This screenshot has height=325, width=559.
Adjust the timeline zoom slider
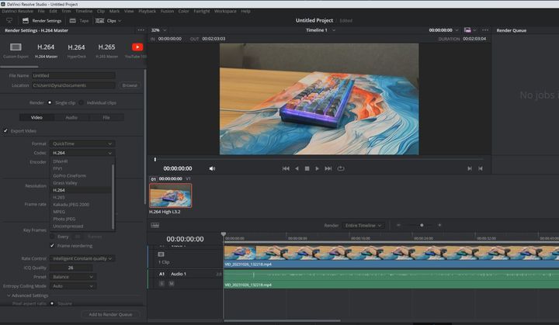(422, 225)
